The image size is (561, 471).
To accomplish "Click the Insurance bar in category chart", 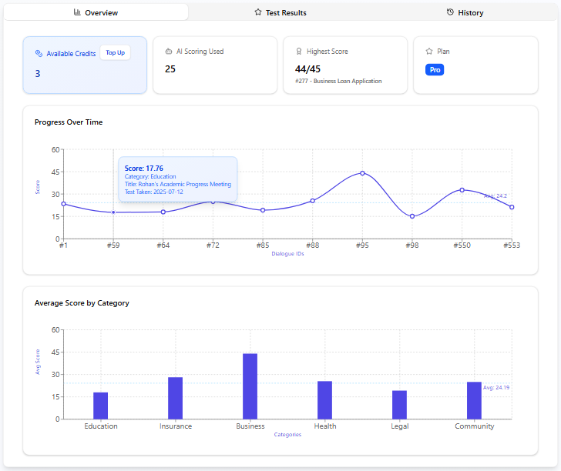I will coord(176,398).
